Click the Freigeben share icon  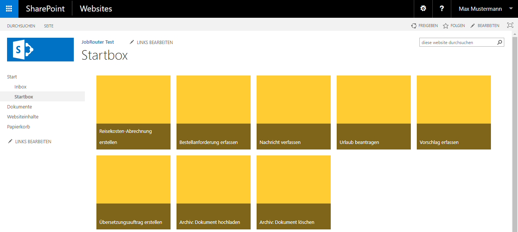[414, 26]
